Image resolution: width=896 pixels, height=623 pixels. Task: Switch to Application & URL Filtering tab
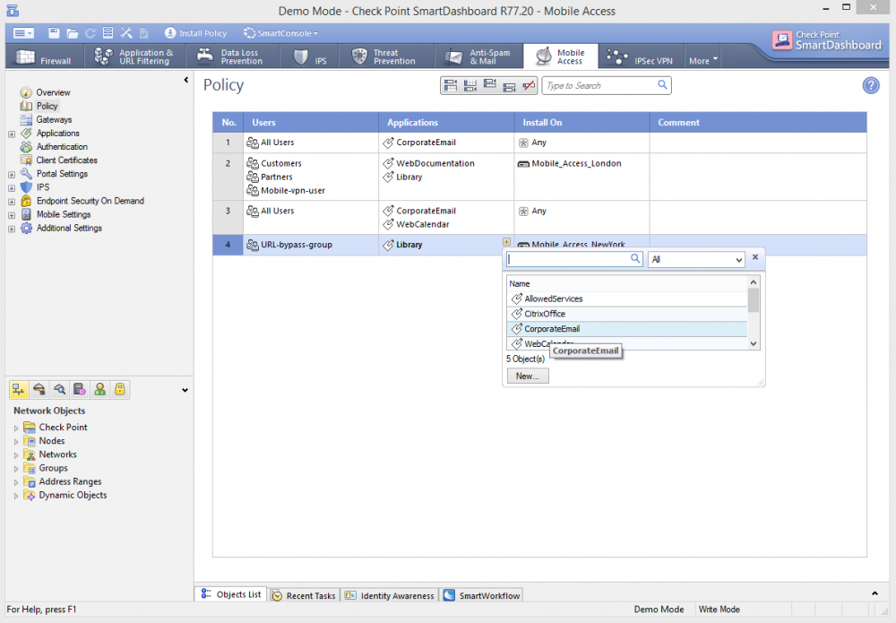tap(134, 56)
